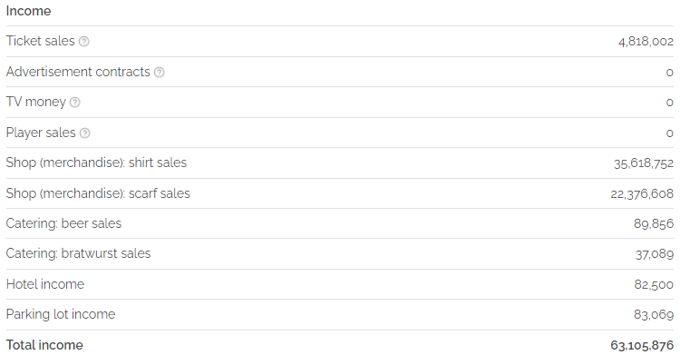The height and width of the screenshot is (355, 680).
Task: Select the Total income label
Action: [44, 345]
